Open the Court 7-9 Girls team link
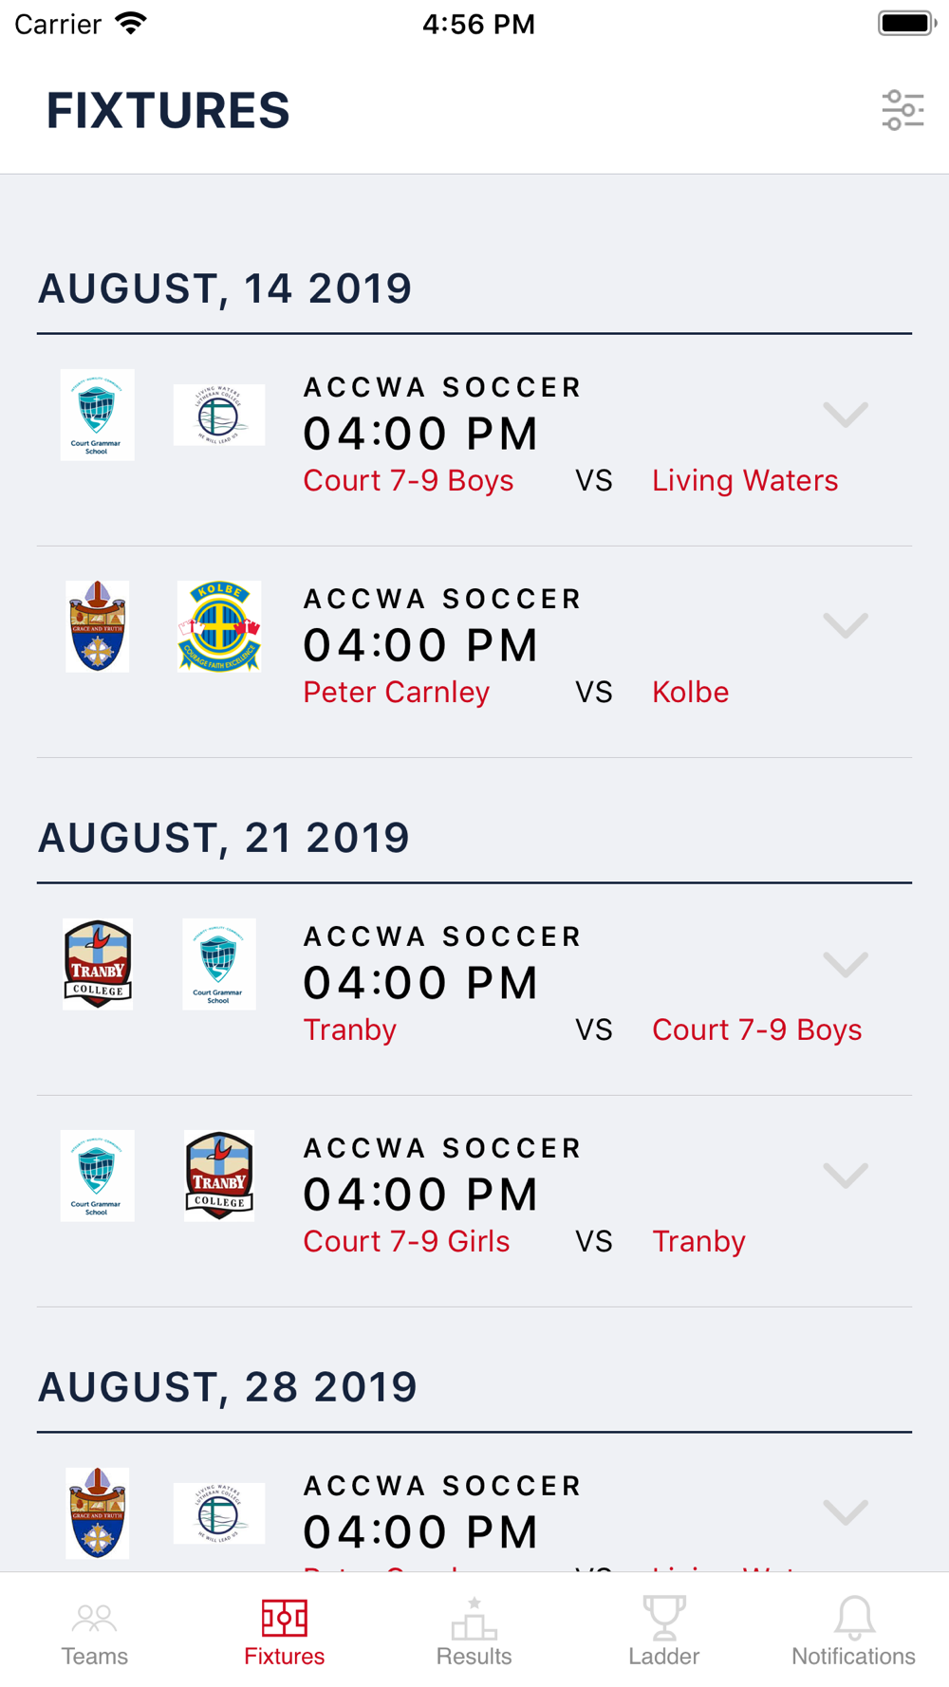 click(x=407, y=1241)
